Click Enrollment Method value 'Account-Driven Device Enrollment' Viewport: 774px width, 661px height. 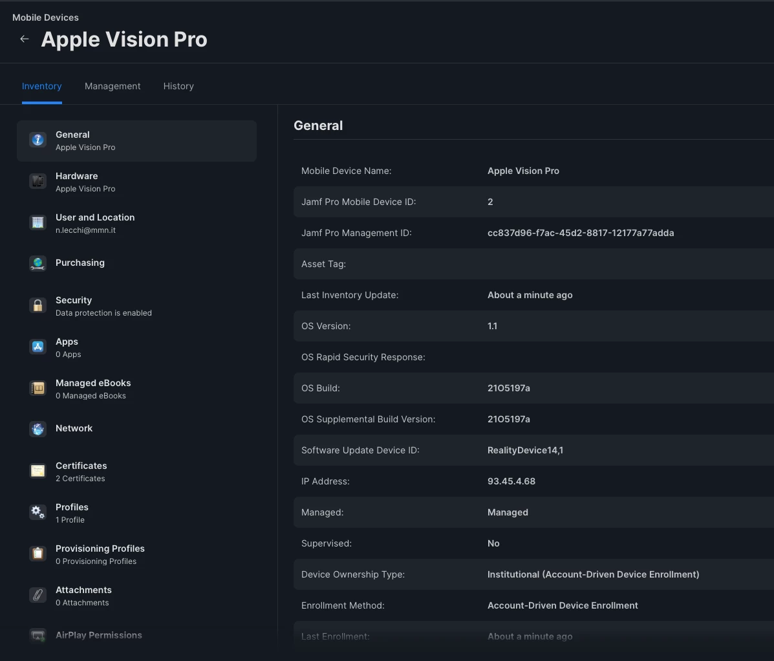563,606
